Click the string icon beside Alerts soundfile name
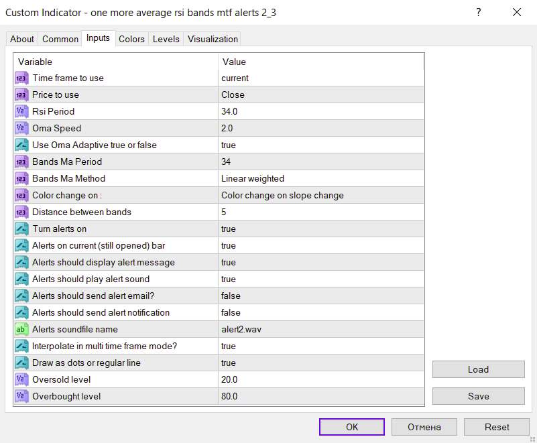 point(21,329)
